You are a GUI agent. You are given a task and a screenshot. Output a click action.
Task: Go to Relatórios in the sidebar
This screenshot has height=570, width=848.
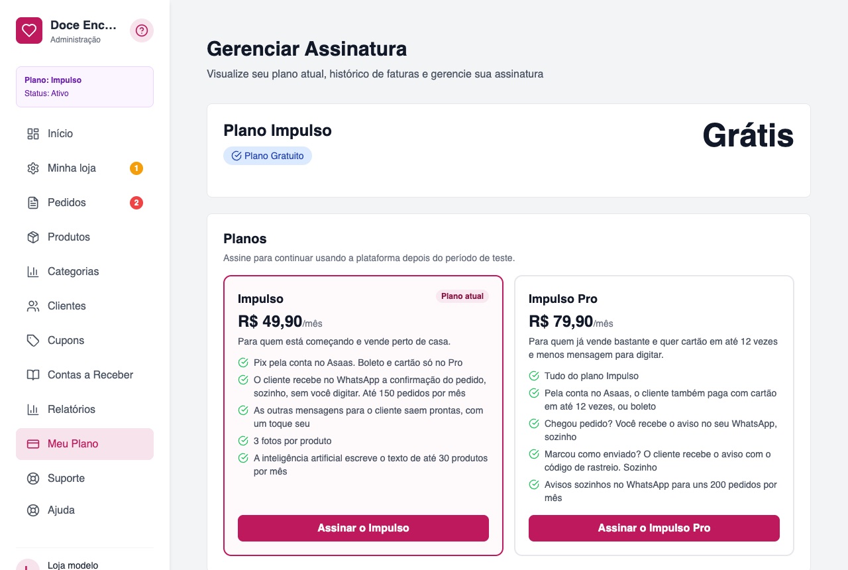[x=85, y=410]
